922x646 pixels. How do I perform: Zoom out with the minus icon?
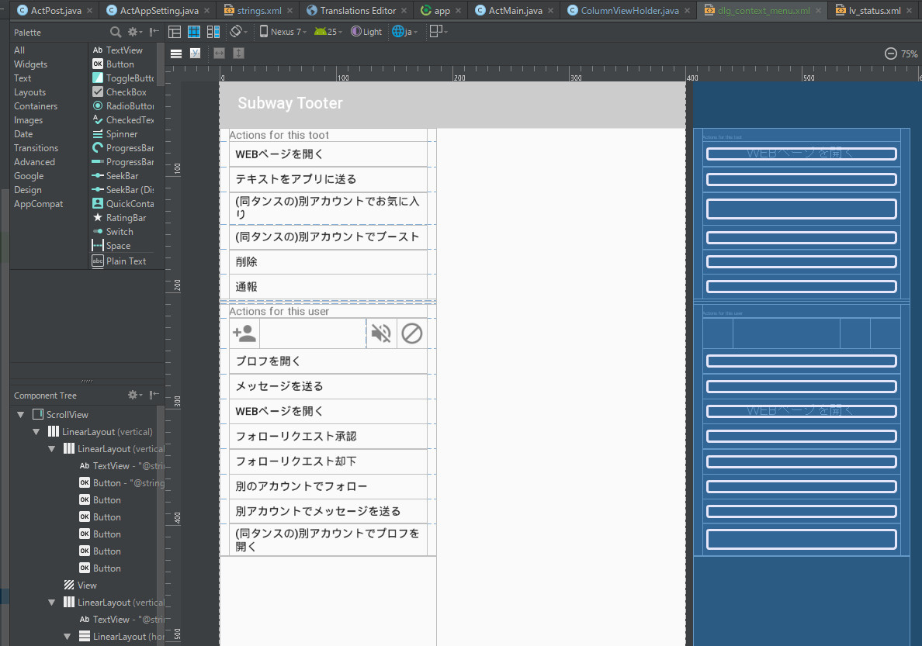891,54
